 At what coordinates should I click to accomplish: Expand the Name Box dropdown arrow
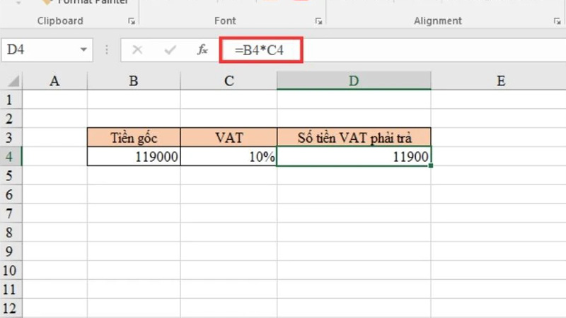tap(83, 49)
